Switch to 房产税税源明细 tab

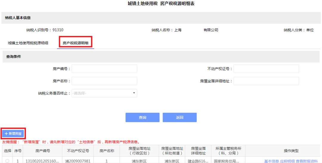pos(75,43)
